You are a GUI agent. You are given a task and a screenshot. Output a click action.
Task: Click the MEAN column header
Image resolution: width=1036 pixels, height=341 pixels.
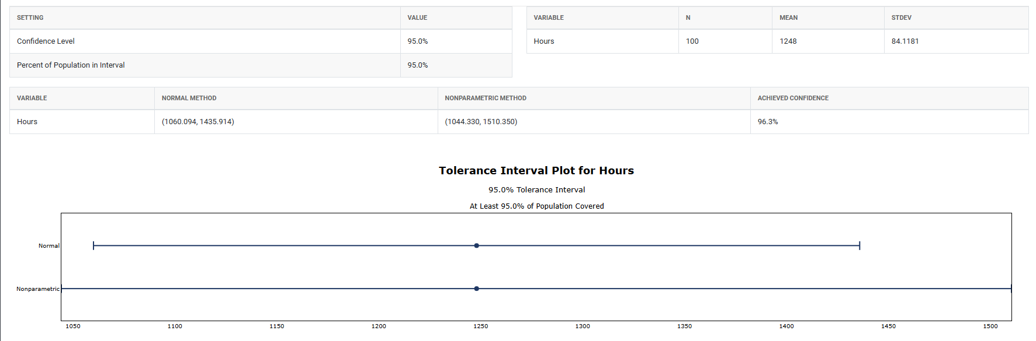tap(788, 17)
